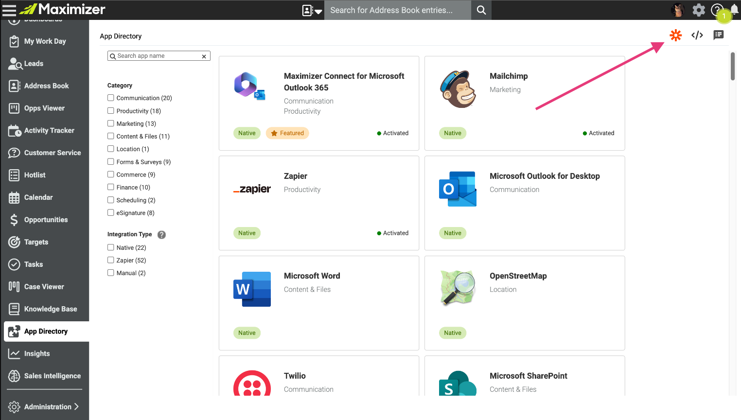
Task: Click the Administration gear icon
Action: pos(14,407)
